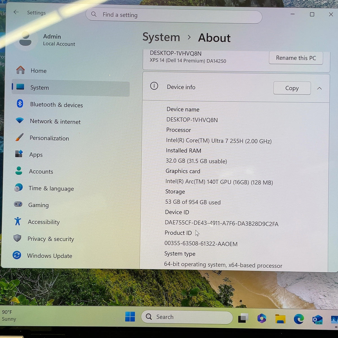This screenshot has width=338, height=338.
Task: Click the Accessibility figure icon
Action: (17, 221)
